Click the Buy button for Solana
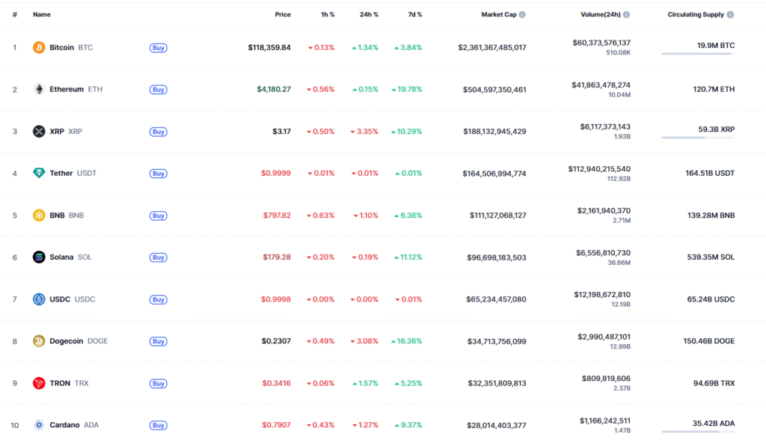 click(x=159, y=257)
